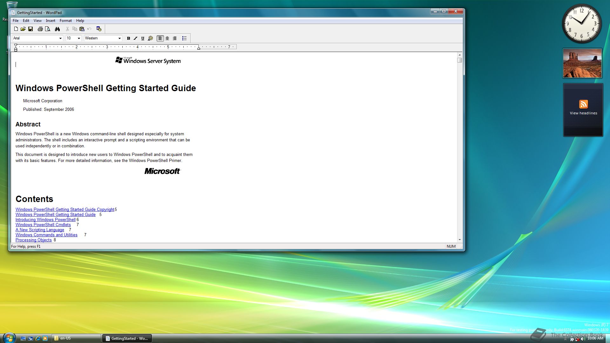610x343 pixels.
Task: Click the Windows Server System logo image
Action: [x=148, y=60]
